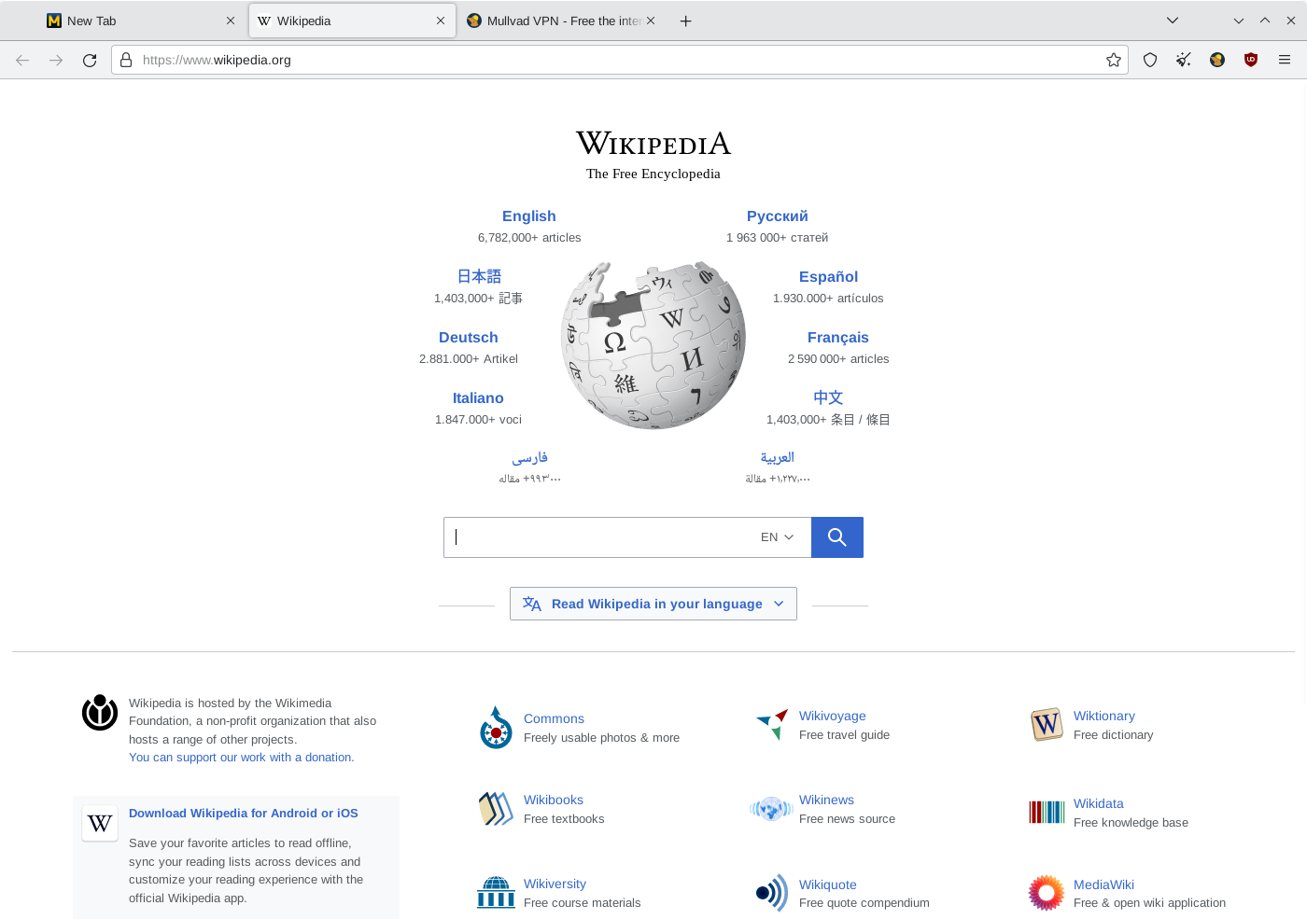Open the Wikiquote project link

[828, 885]
